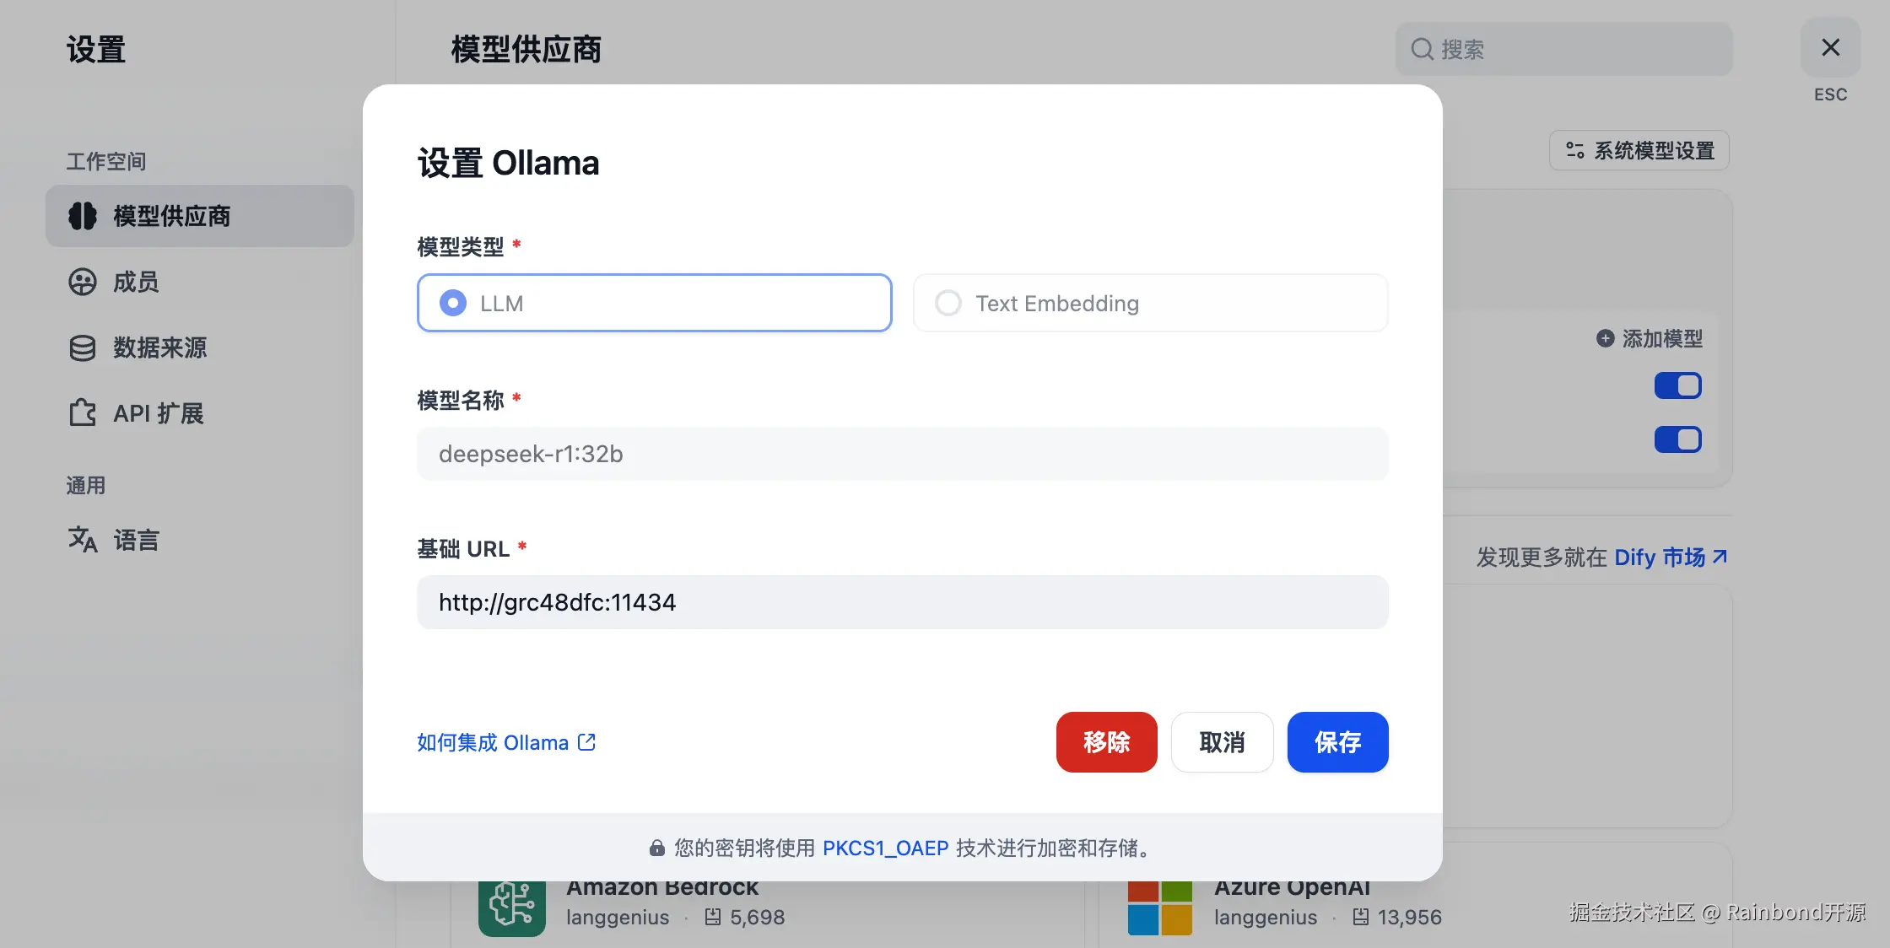Click the API extension puzzle icon
Screen dimensions: 1890x948
point(83,413)
